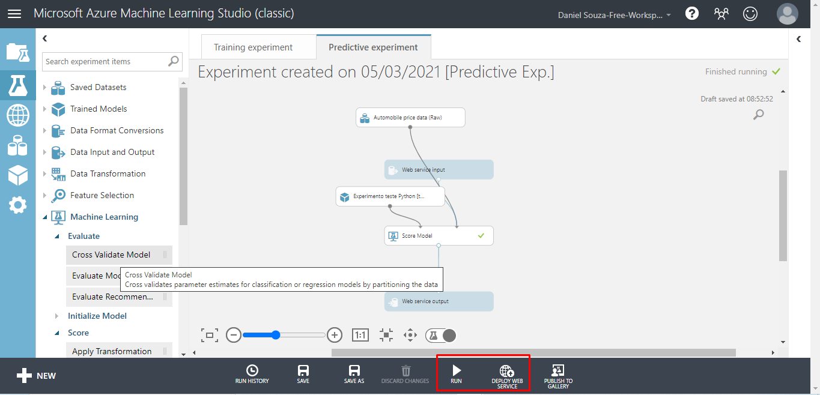Click the zoom in plus button
820x395 pixels.
(x=335, y=335)
